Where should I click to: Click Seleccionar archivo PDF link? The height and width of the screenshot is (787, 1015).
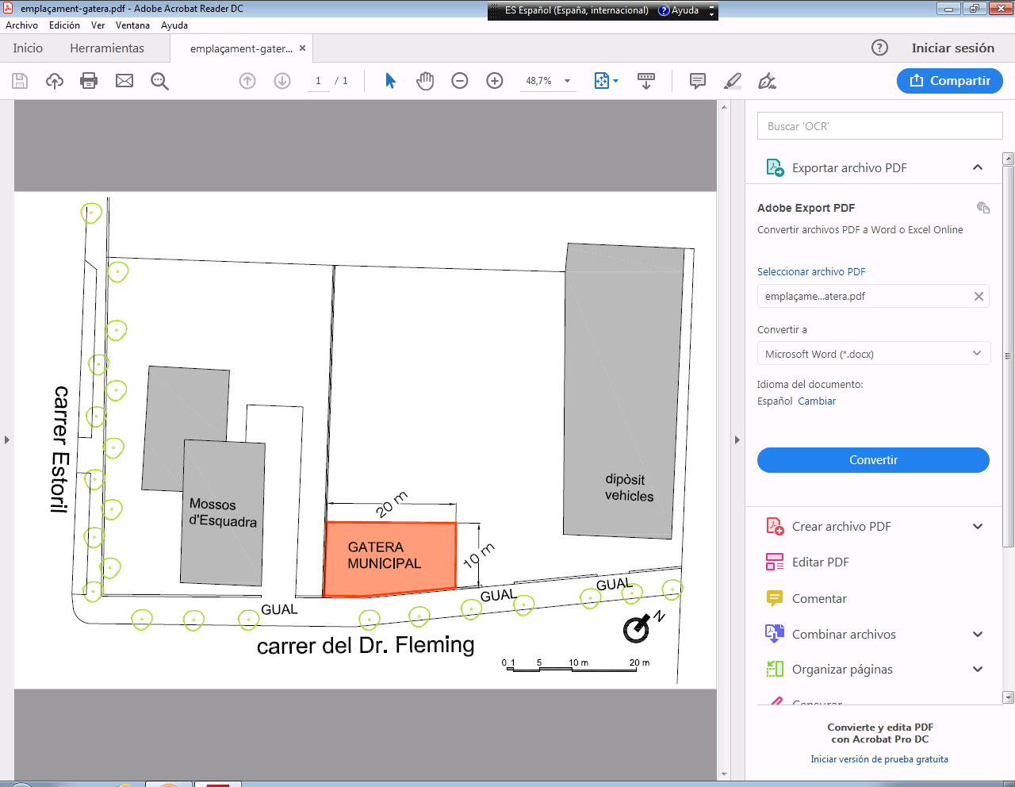[811, 271]
